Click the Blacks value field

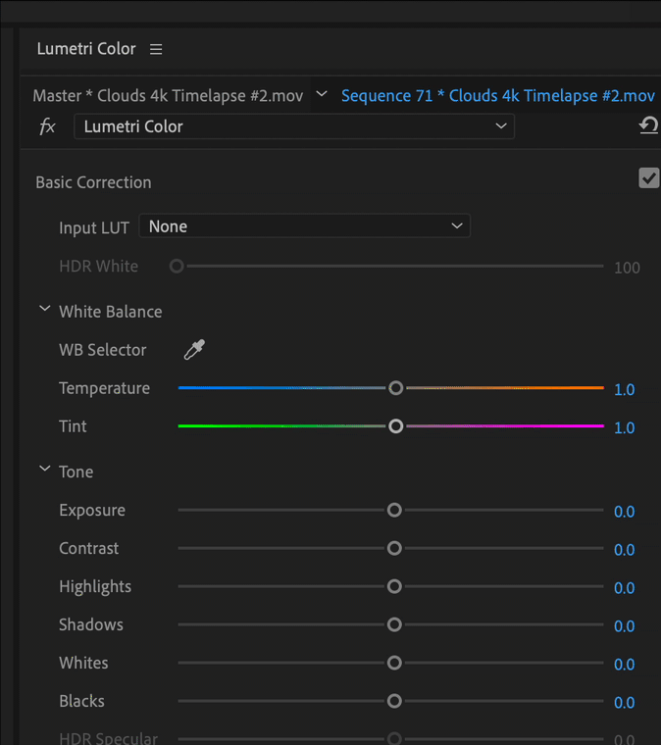624,703
